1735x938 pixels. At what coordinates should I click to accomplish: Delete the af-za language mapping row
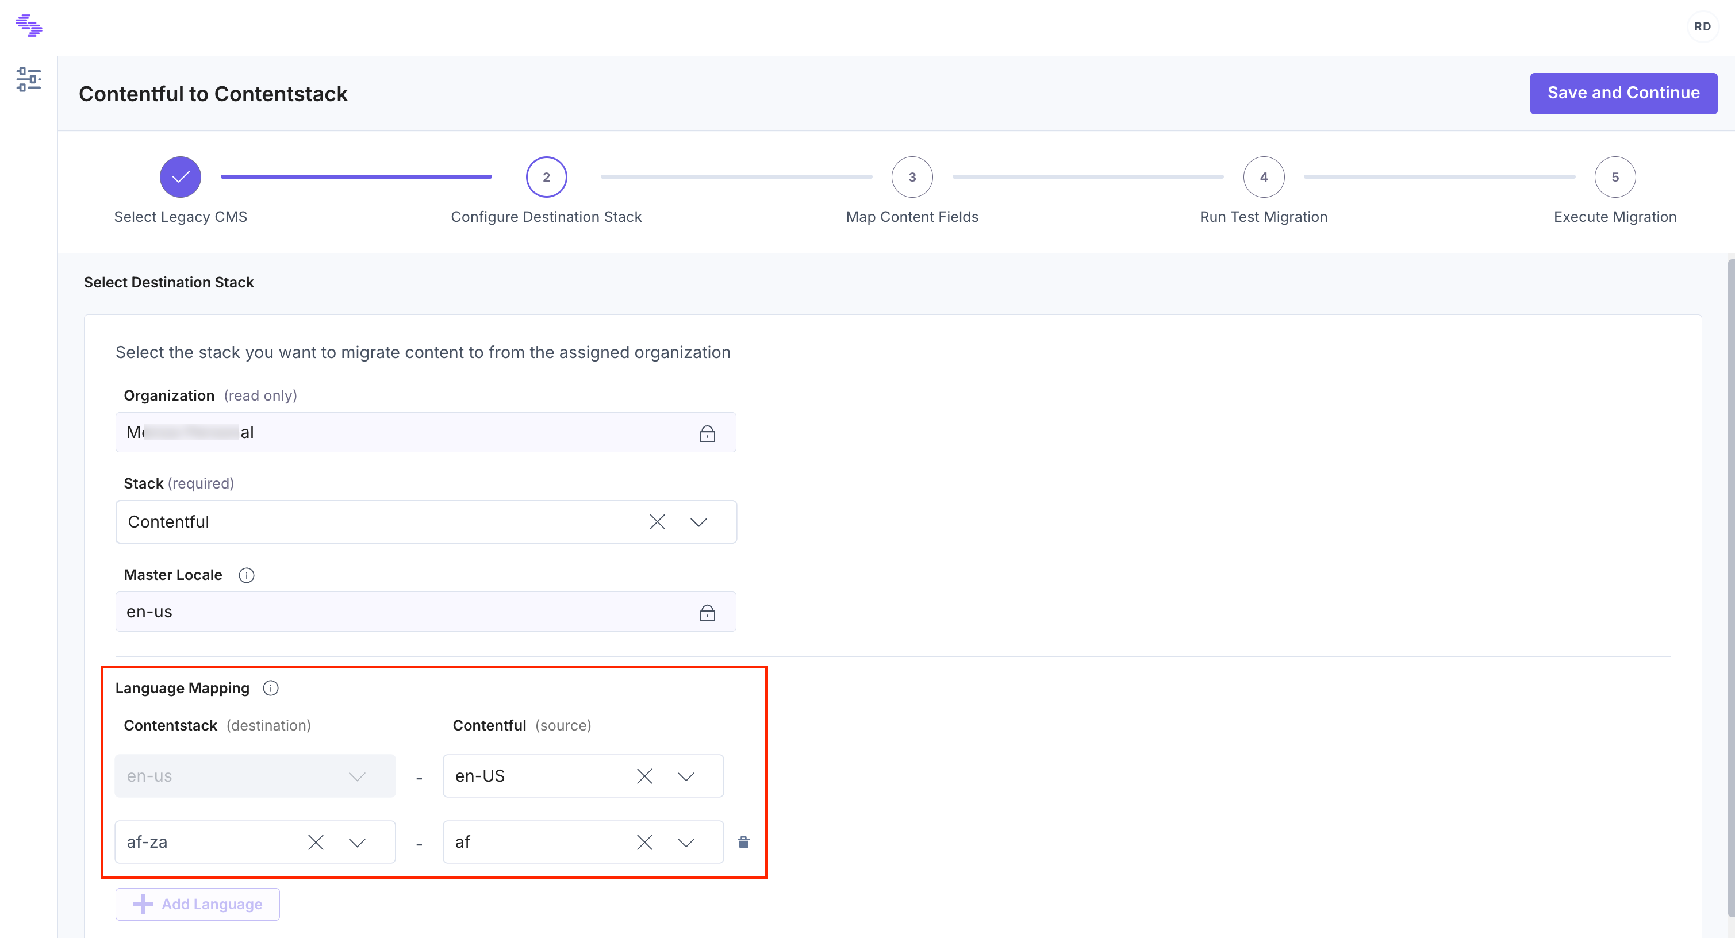click(743, 843)
